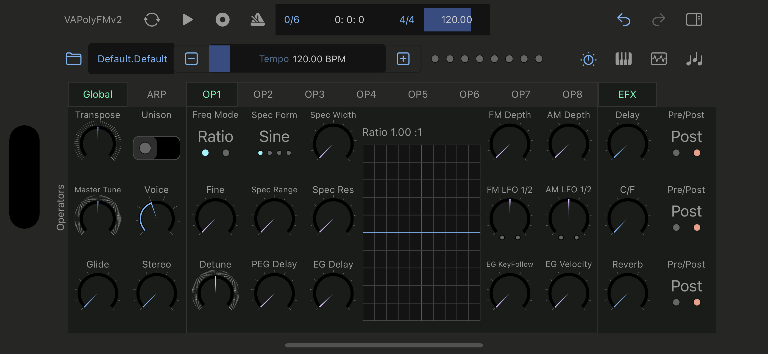Open the sidebar panel icon
The height and width of the screenshot is (354, 768).
click(694, 20)
